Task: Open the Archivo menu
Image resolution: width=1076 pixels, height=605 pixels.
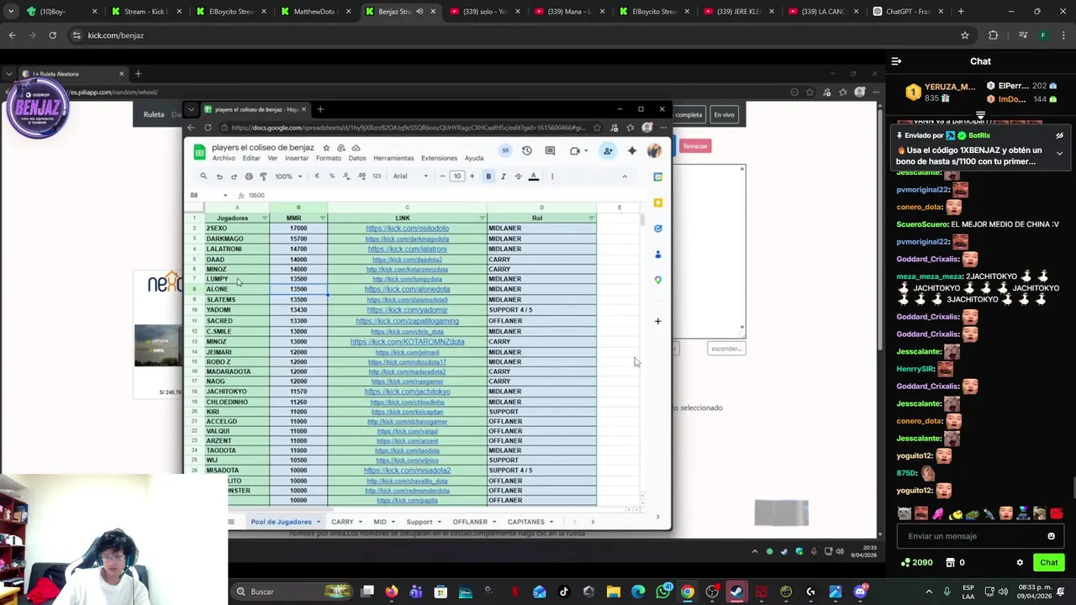Action: 224,158
